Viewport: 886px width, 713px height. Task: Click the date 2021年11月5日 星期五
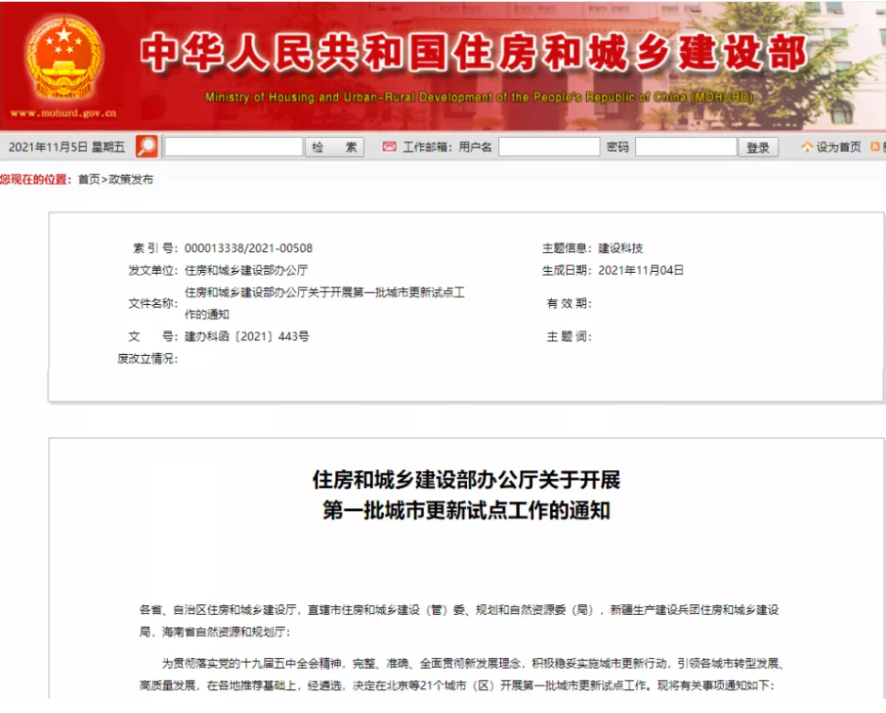[x=67, y=147]
